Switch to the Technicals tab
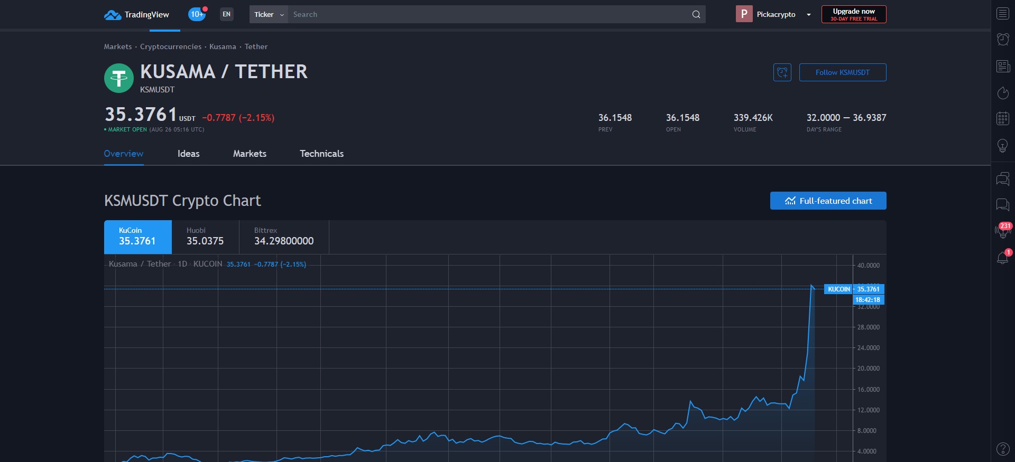Viewport: 1015px width, 462px height. (x=322, y=154)
